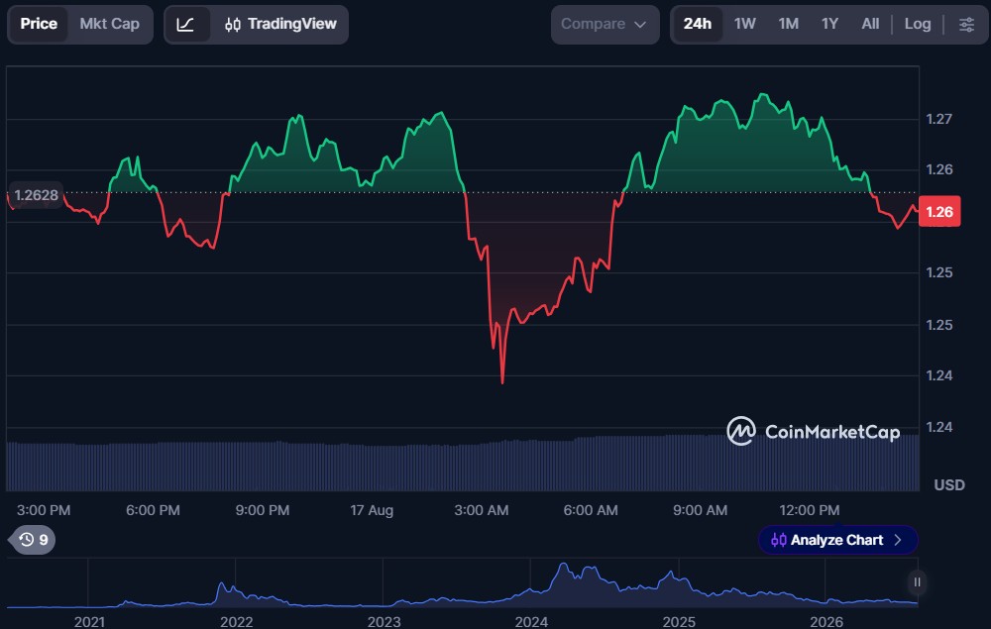Select the 1W time range

pyautogui.click(x=744, y=24)
